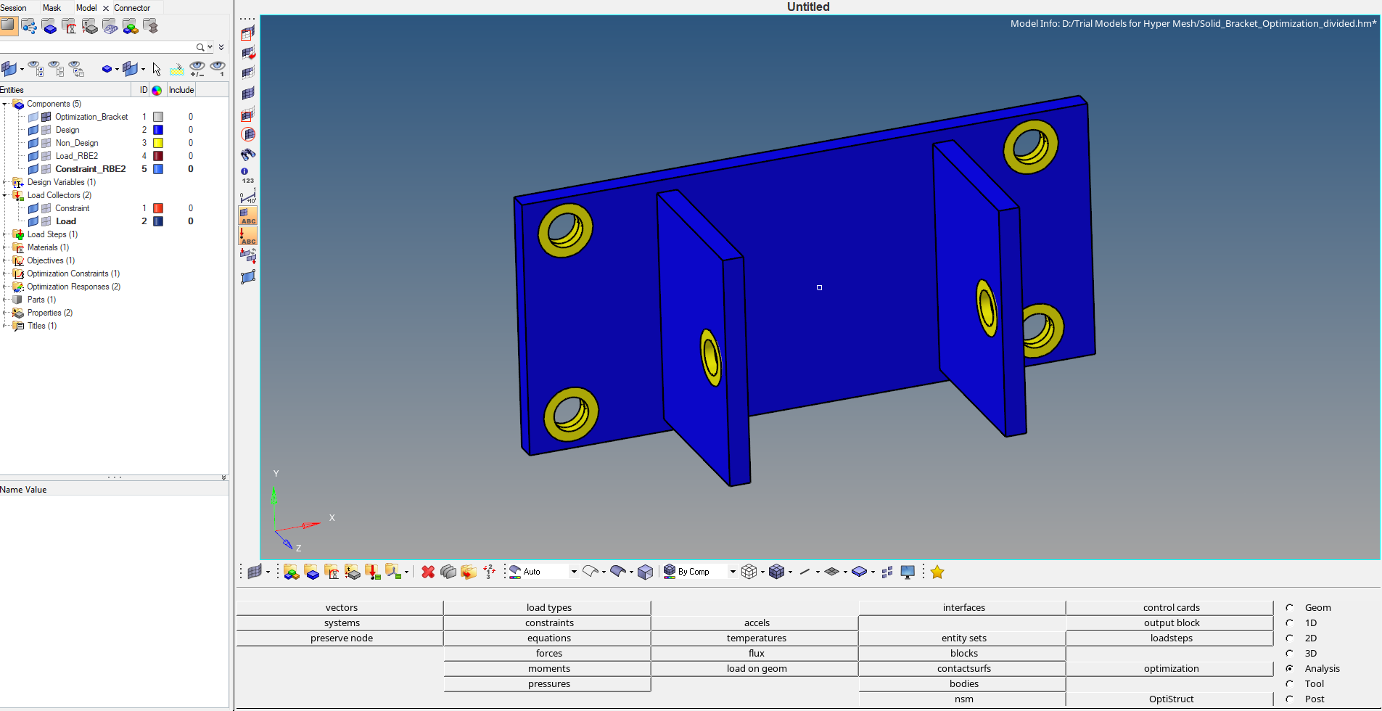Activate the screen capture monitor icon
This screenshot has width=1382, height=711.
click(907, 572)
